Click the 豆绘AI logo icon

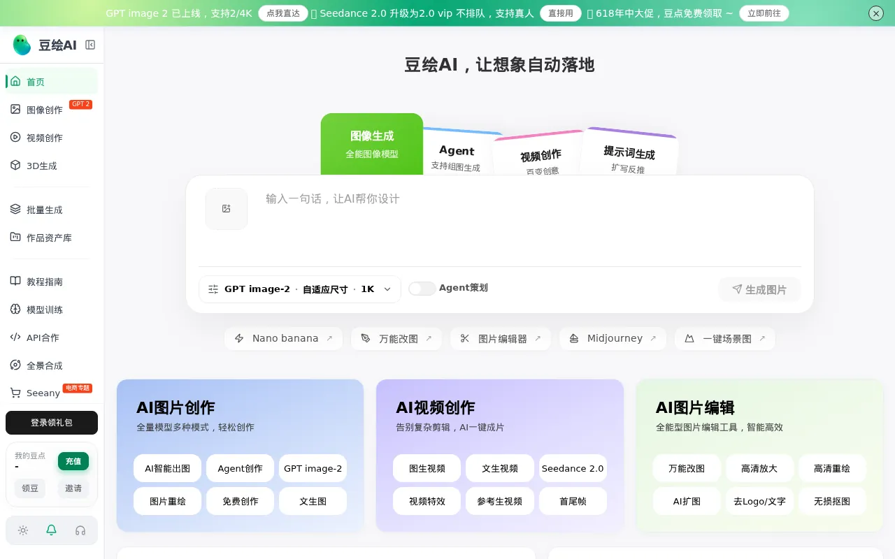coord(22,45)
